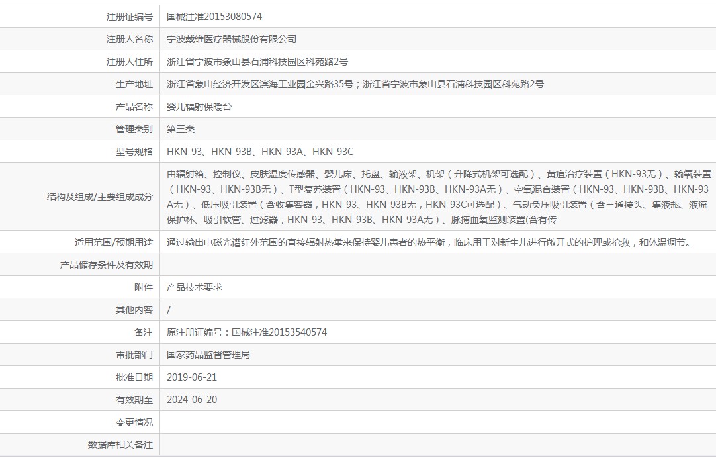Viewport: 716px width, 458px height.
Task: Click the 变更情况 label
Action: pyautogui.click(x=134, y=422)
